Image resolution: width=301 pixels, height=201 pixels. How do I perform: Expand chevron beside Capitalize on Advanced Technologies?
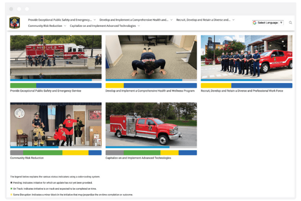click(x=139, y=26)
